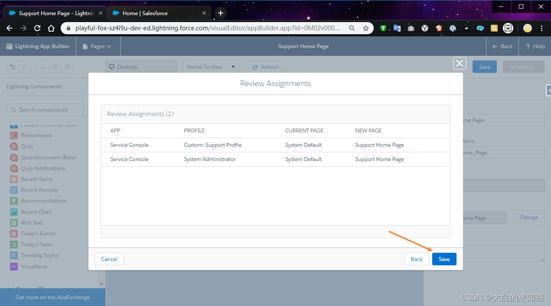The width and height of the screenshot is (551, 306).
Task: Click the header Back arrow button
Action: tap(502, 46)
